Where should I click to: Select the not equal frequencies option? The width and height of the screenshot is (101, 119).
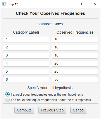8,100
